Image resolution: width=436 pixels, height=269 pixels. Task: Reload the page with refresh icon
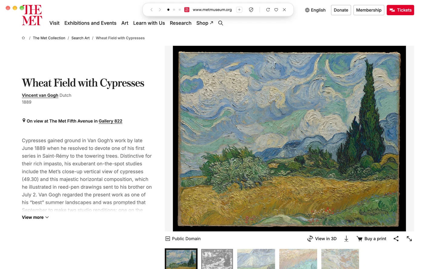(268, 10)
